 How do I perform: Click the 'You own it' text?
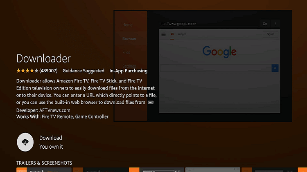(51, 147)
